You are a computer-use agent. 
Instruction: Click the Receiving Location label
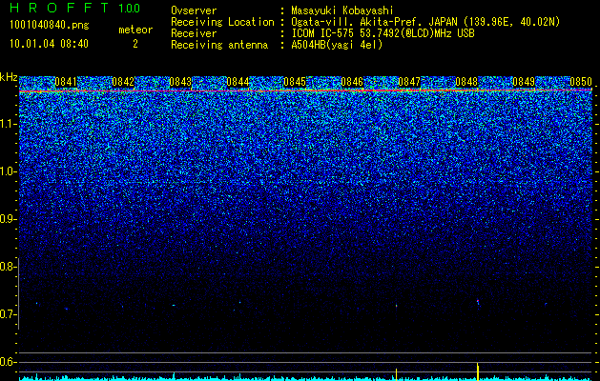222,23
